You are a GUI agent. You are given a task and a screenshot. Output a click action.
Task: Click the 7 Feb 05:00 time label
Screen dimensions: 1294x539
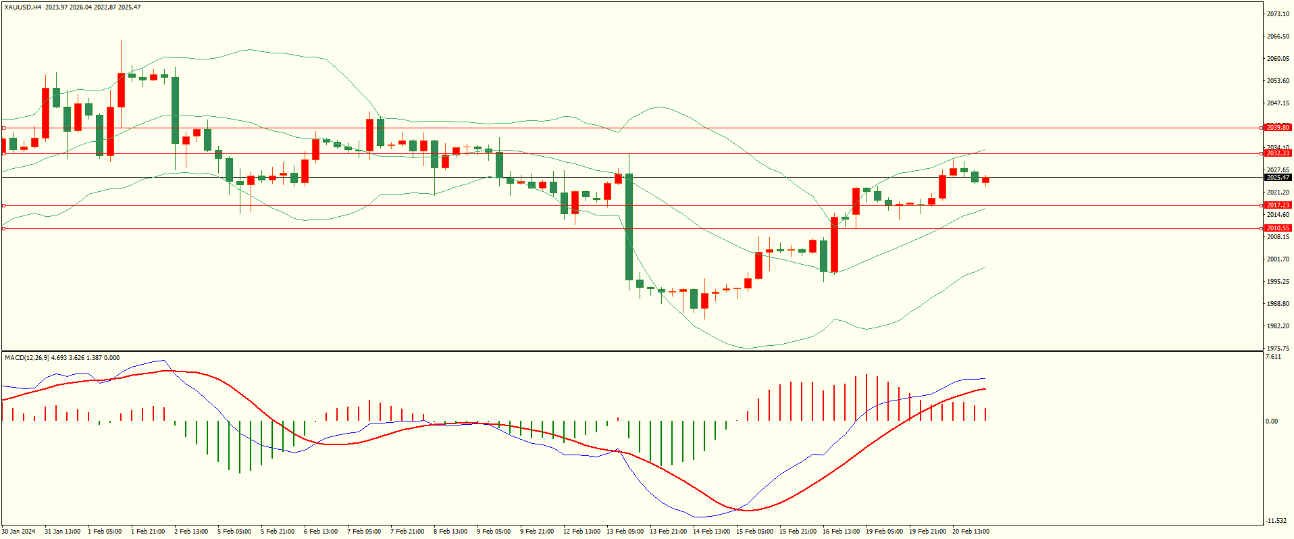click(364, 532)
